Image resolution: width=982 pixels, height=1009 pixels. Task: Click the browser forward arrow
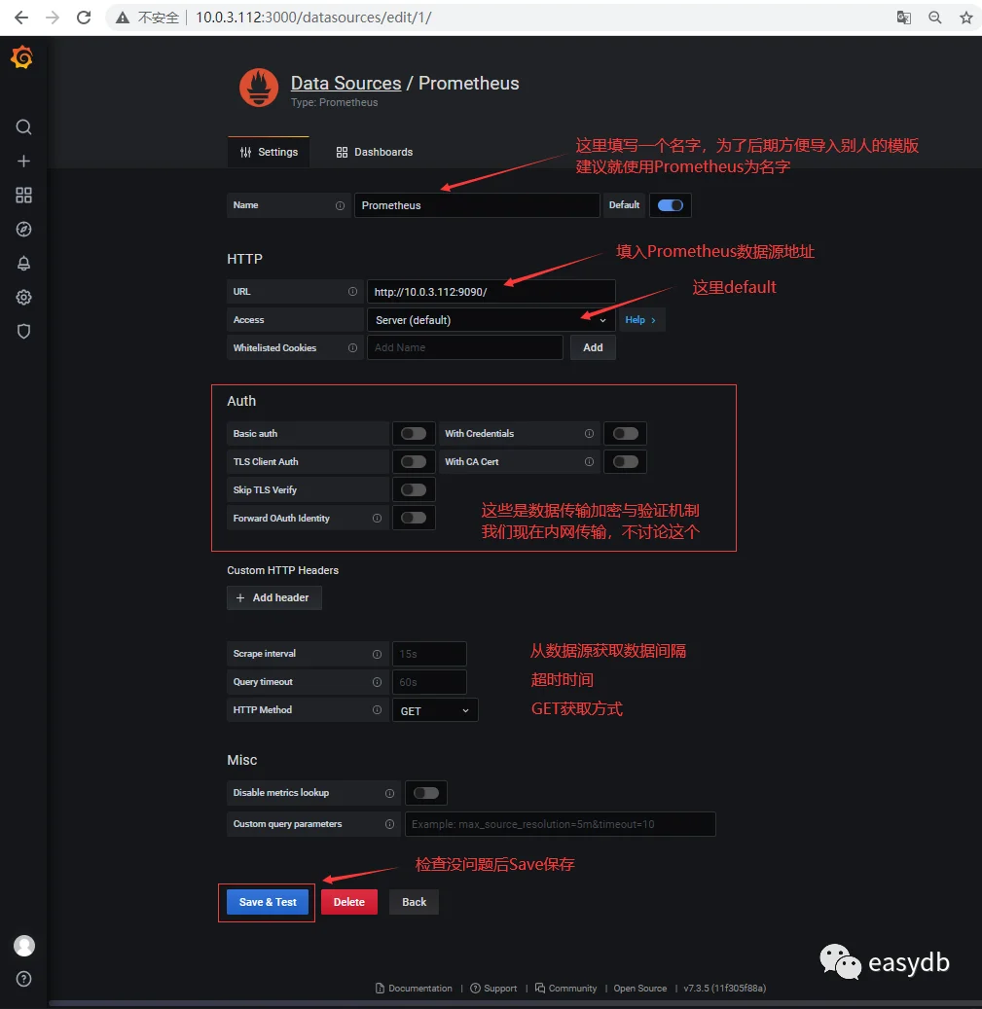tap(53, 18)
